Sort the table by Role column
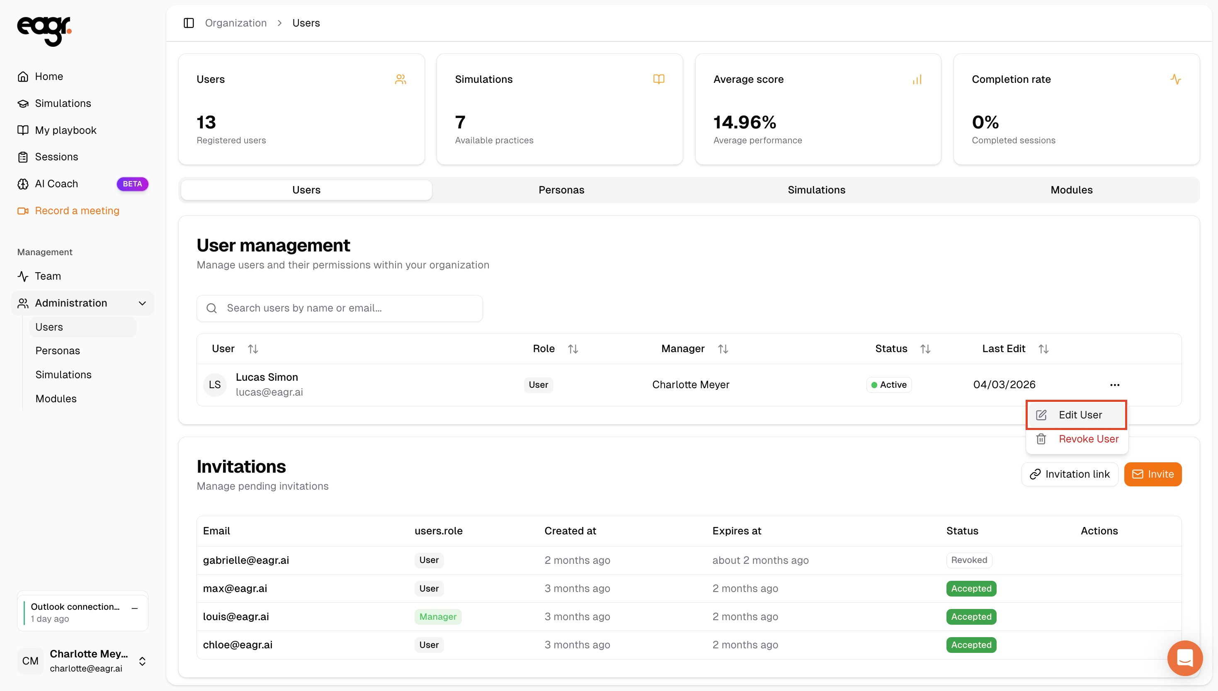The width and height of the screenshot is (1218, 691). (573, 349)
